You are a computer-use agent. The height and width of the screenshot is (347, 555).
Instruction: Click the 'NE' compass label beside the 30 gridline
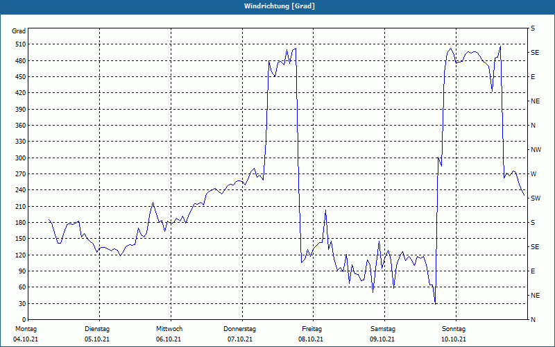[535, 296]
